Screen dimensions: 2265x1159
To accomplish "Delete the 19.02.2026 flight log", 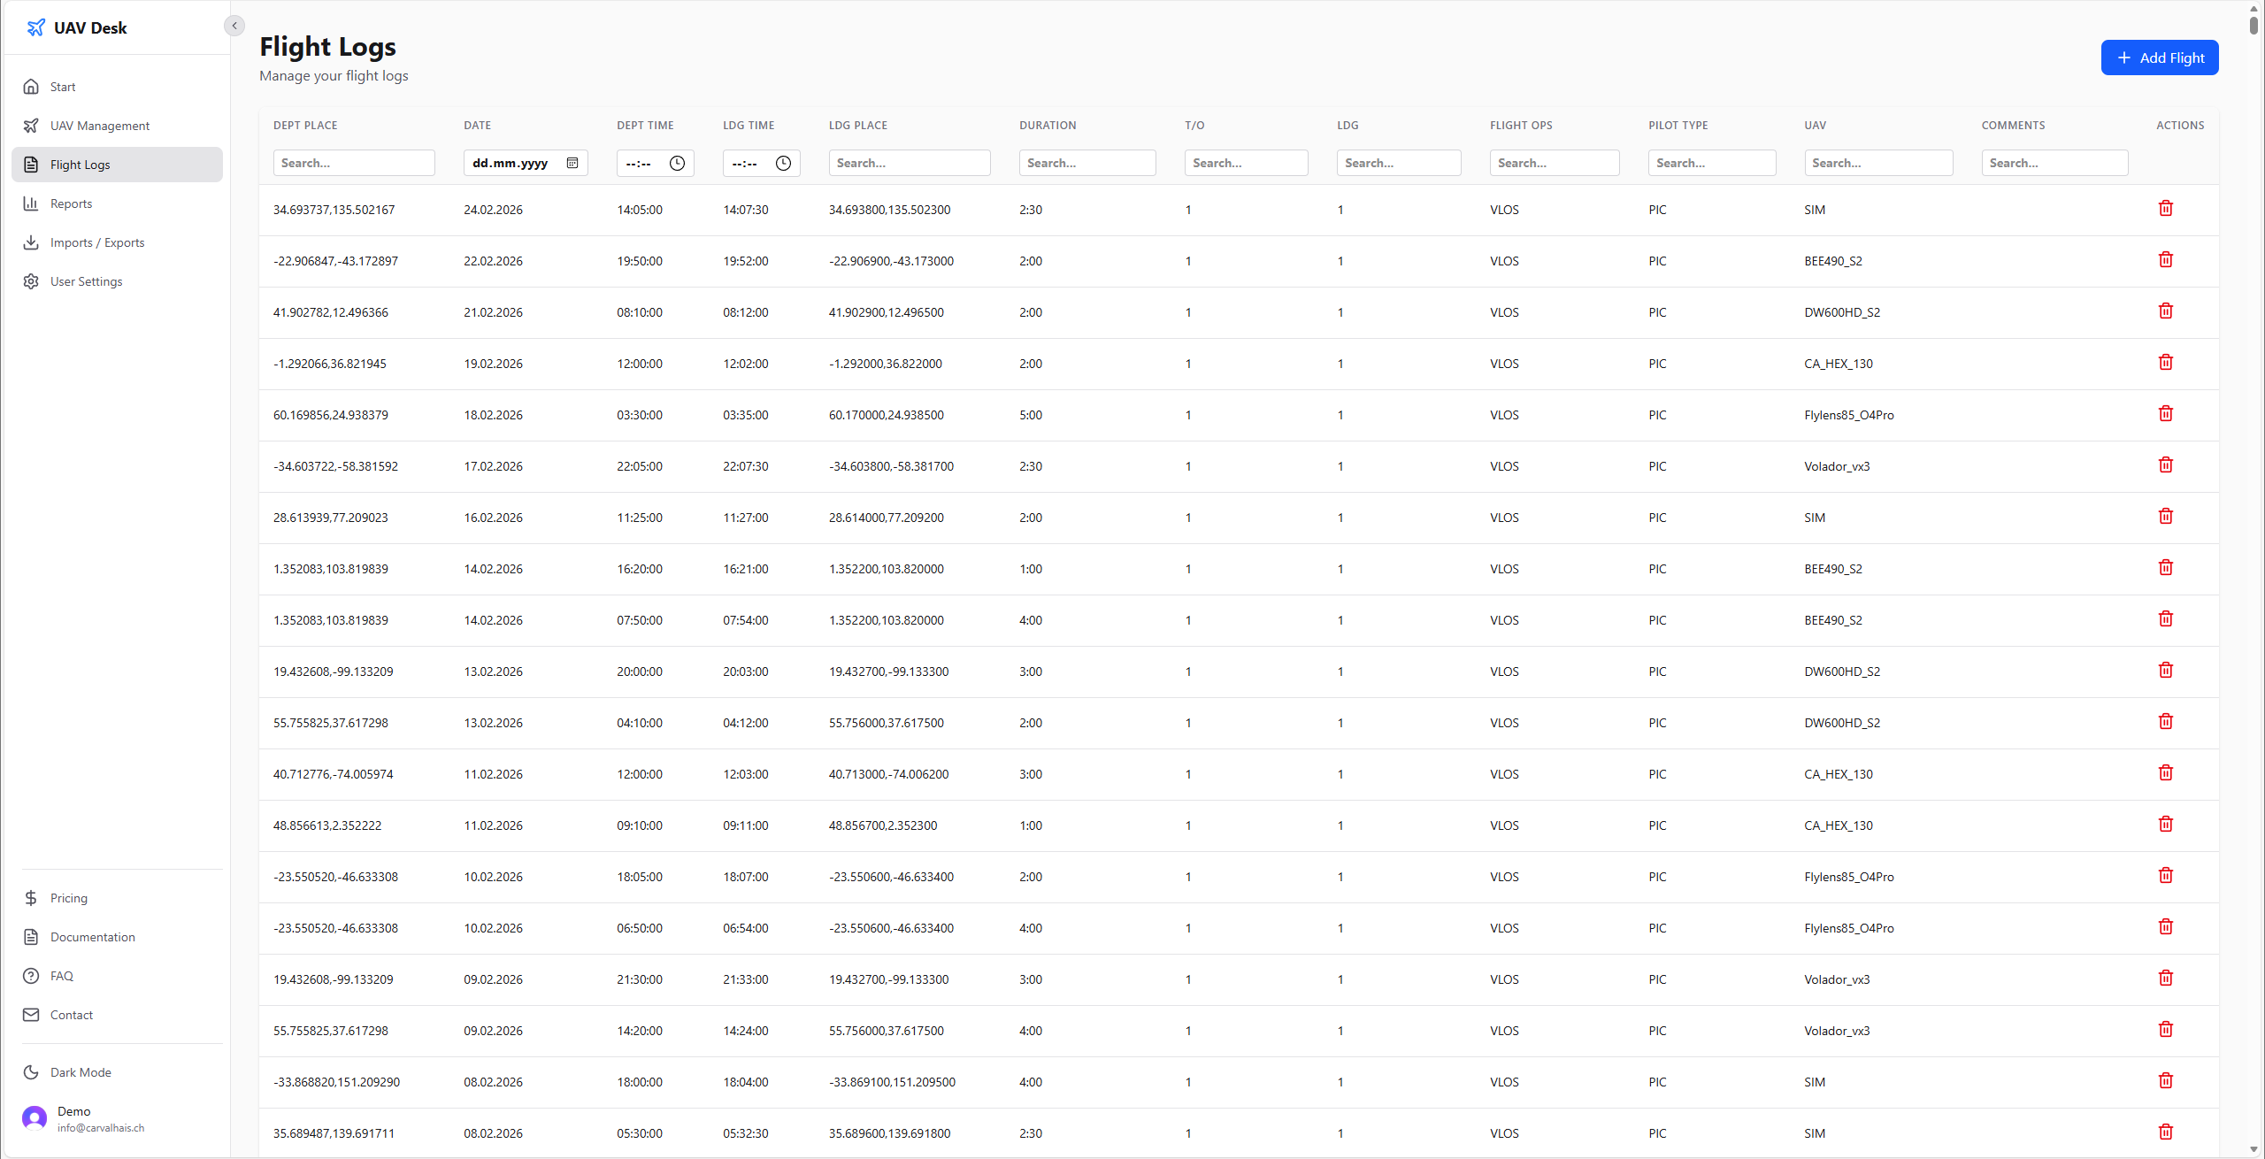I will [x=2166, y=362].
